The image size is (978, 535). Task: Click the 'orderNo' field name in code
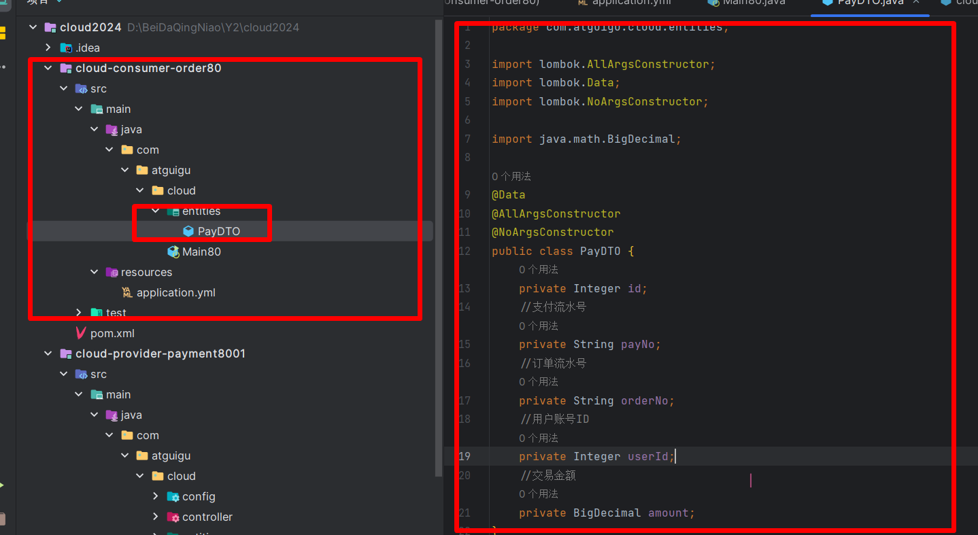(644, 400)
